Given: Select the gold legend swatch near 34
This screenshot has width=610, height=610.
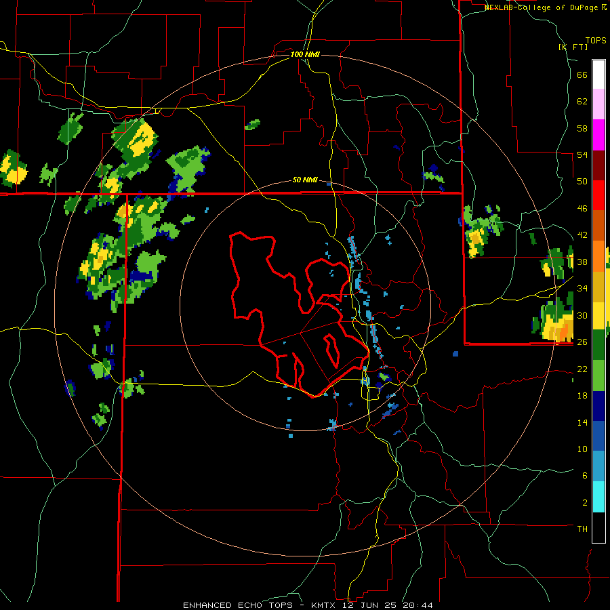Looking at the screenshot, I should (x=598, y=287).
